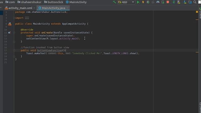
Task: Click MainActivity in the class declaration
Action: coord(41,24)
